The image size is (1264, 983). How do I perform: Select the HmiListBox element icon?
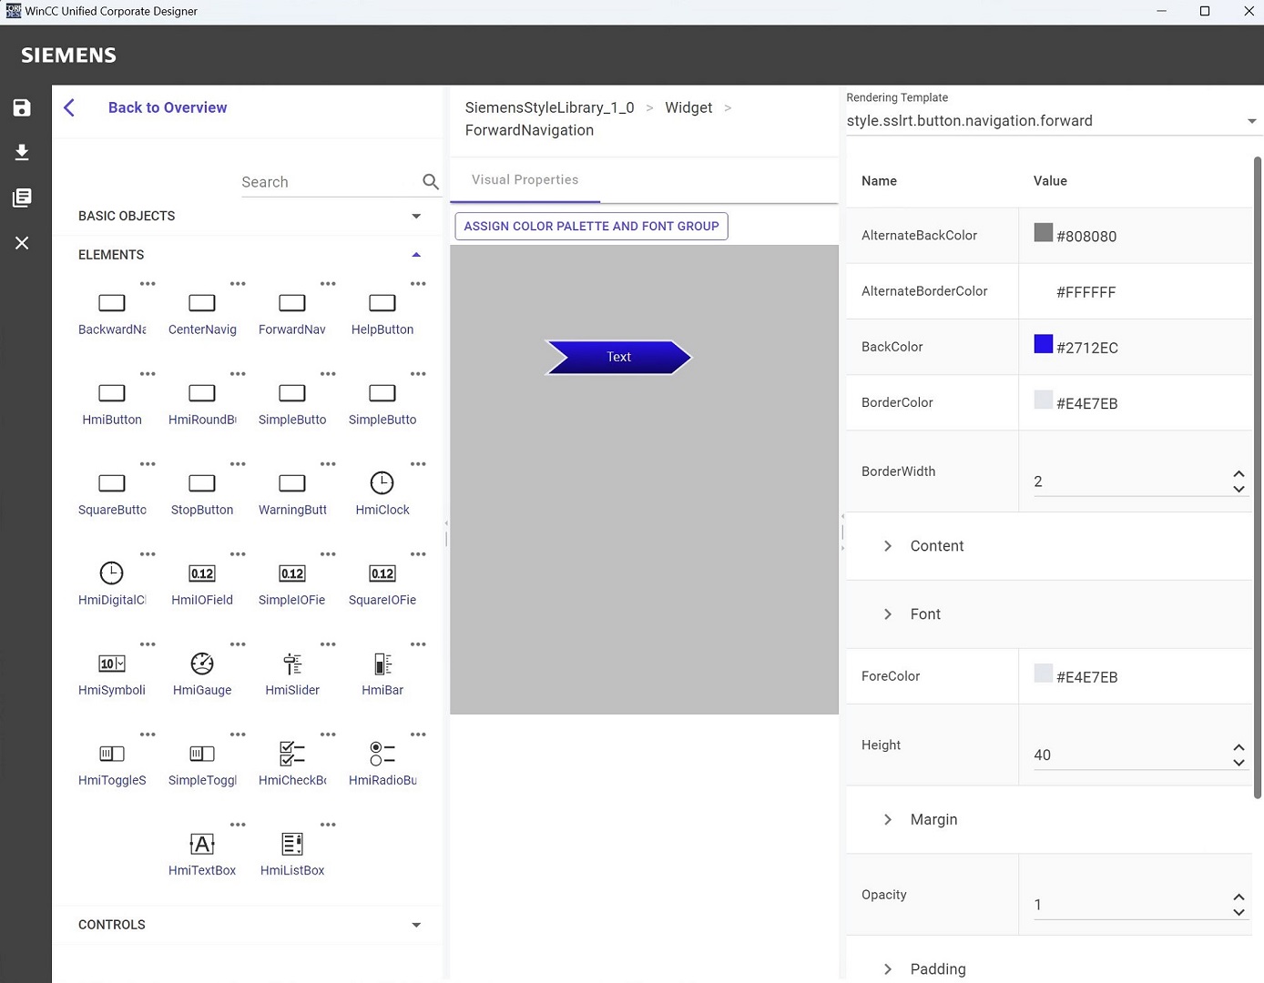pyautogui.click(x=292, y=844)
